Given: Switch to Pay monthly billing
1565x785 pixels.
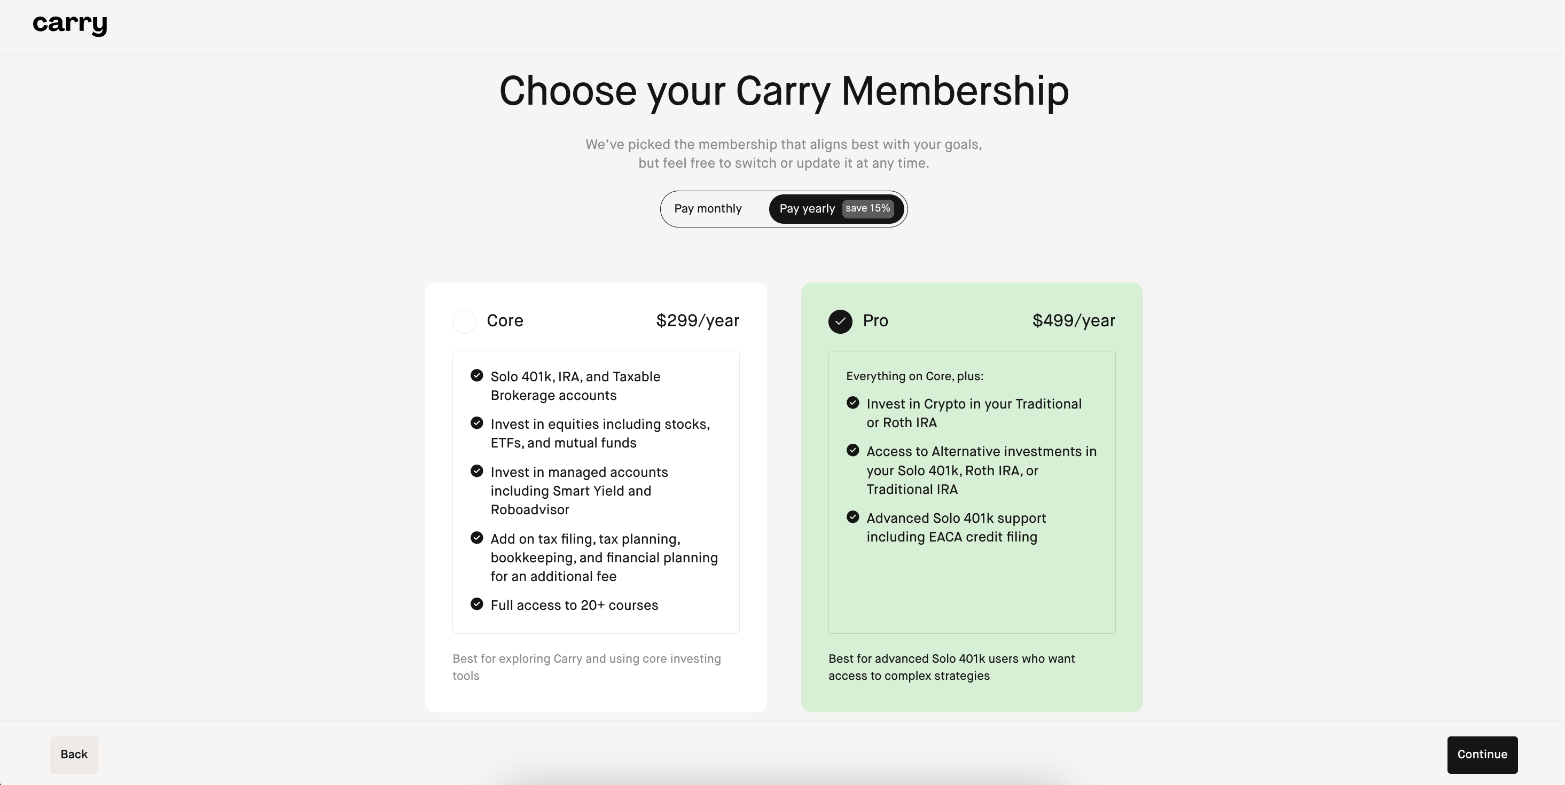Looking at the screenshot, I should [x=708, y=209].
